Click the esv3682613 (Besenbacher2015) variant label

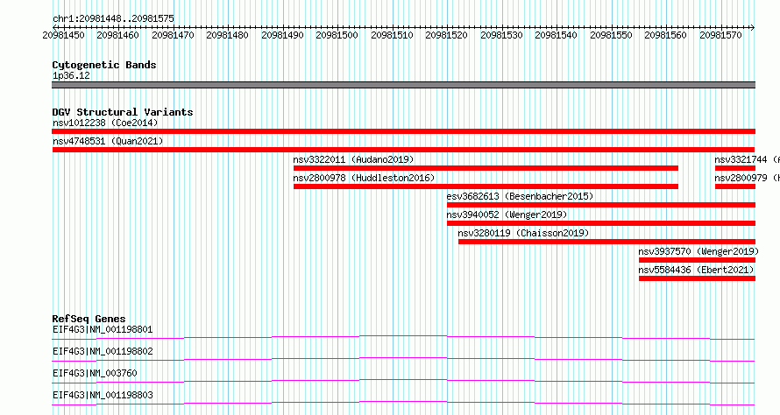520,196
